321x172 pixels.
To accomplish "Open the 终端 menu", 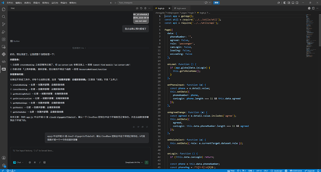I will point(64,3).
